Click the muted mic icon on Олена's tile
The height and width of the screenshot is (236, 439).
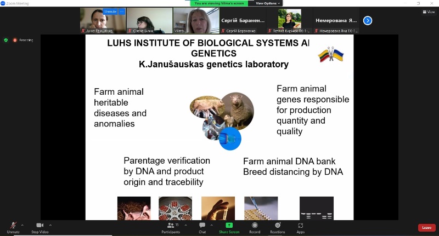click(x=130, y=31)
